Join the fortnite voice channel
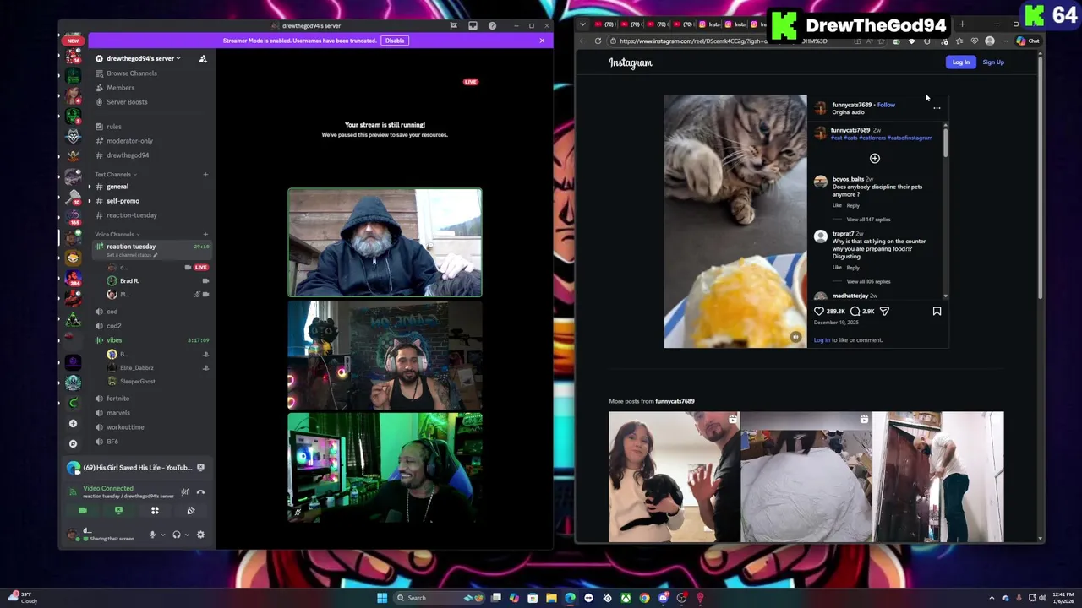Viewport: 1082px width, 608px height. point(117,399)
